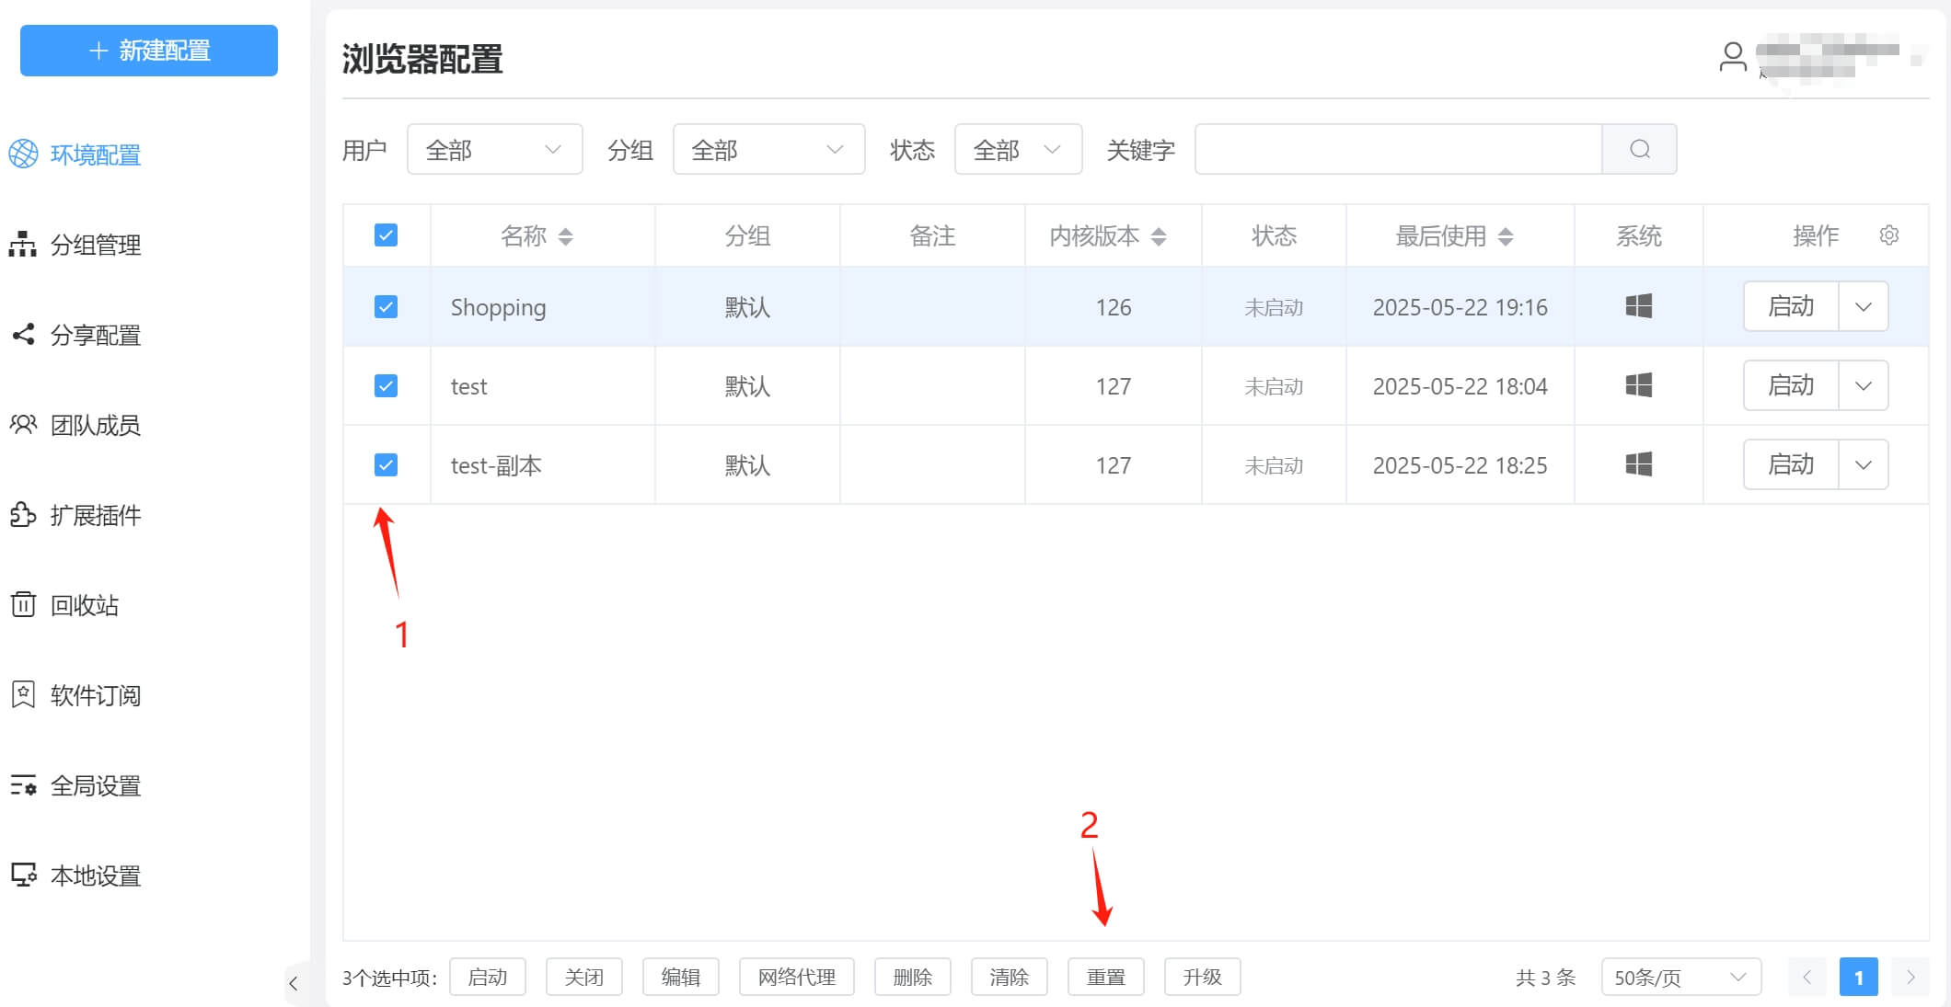Sort by 最后使用 column arrows

[1506, 236]
